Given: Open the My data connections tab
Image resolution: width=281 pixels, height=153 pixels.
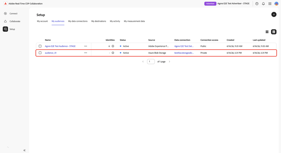Looking at the screenshot, I should (x=78, y=21).
